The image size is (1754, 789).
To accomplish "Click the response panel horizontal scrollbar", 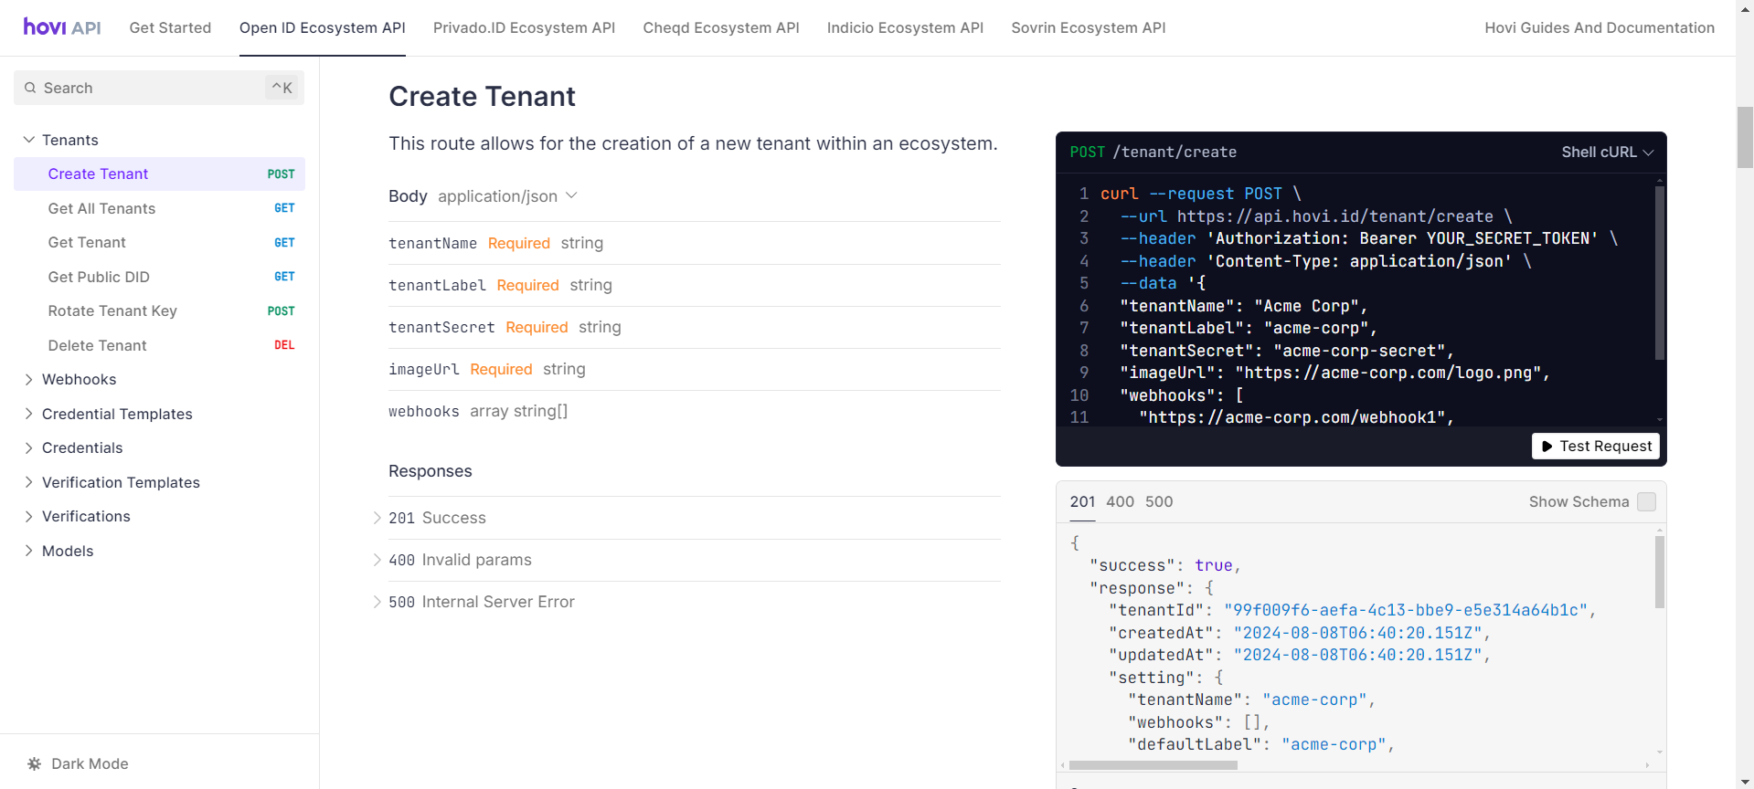I will [1153, 765].
